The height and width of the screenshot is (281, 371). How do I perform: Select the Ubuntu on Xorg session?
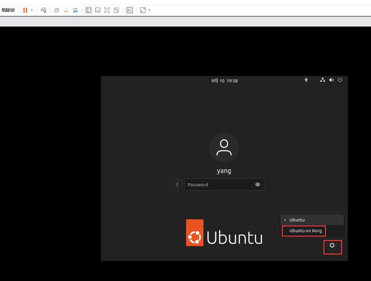click(x=305, y=231)
